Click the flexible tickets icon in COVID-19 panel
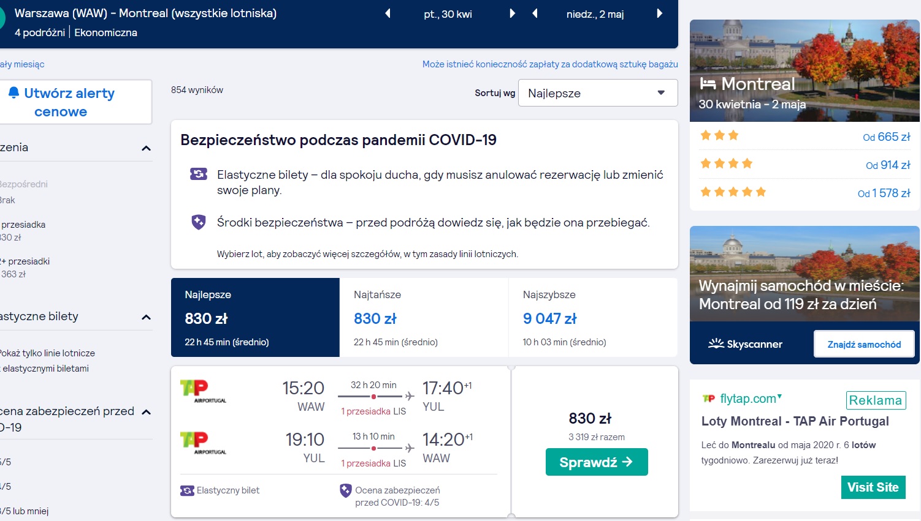This screenshot has height=521, width=921. [199, 174]
